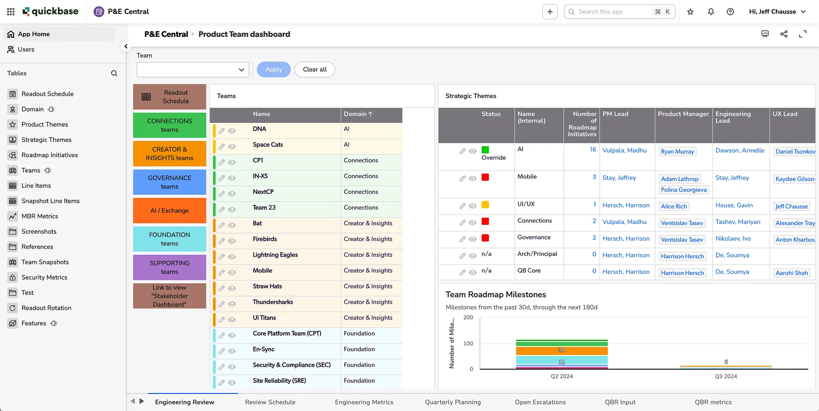Enter full screen dashboard mode
819x411 pixels.
pos(803,34)
